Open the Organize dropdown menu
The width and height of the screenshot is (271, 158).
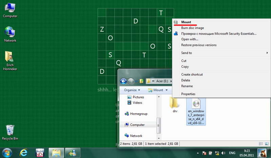pos(132,90)
